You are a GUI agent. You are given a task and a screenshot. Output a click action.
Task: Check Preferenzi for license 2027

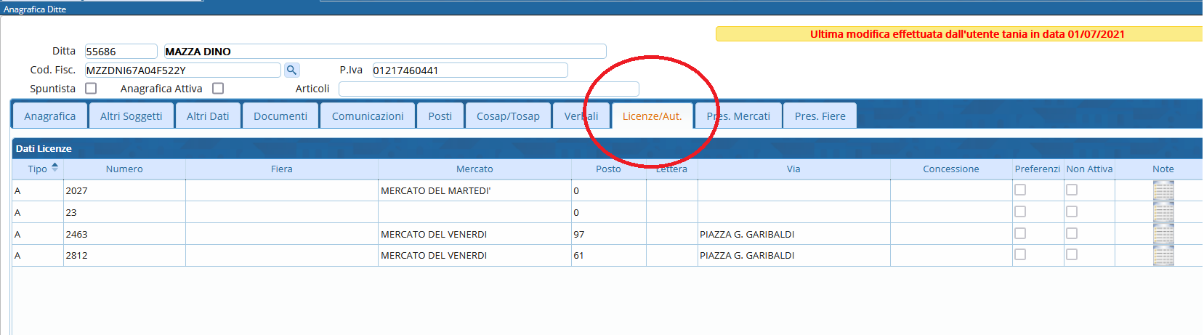coord(1020,190)
